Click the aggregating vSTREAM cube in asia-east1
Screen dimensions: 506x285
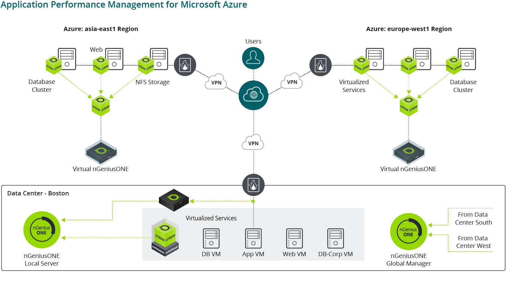[101, 106]
